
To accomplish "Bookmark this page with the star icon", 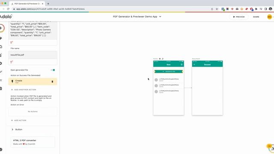I will click(217, 9).
